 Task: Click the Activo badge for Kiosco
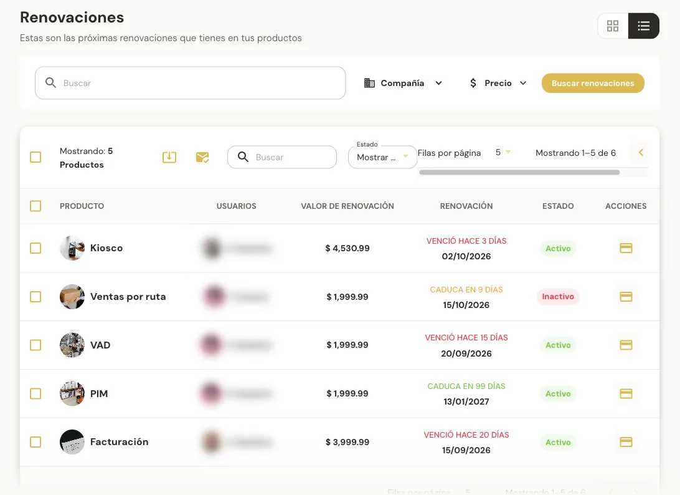[x=558, y=248]
